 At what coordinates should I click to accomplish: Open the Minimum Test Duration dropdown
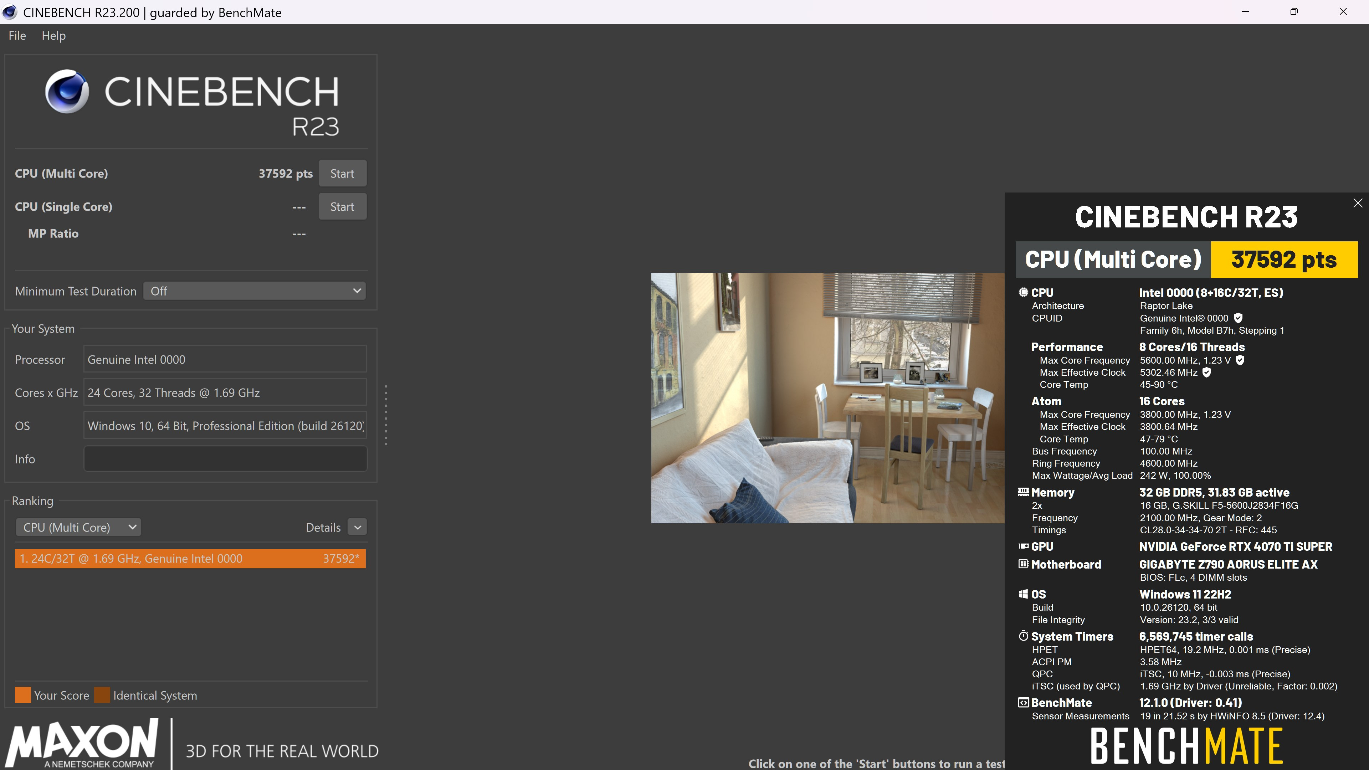coord(254,291)
